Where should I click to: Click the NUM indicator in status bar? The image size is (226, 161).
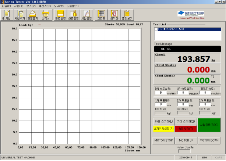204,158
